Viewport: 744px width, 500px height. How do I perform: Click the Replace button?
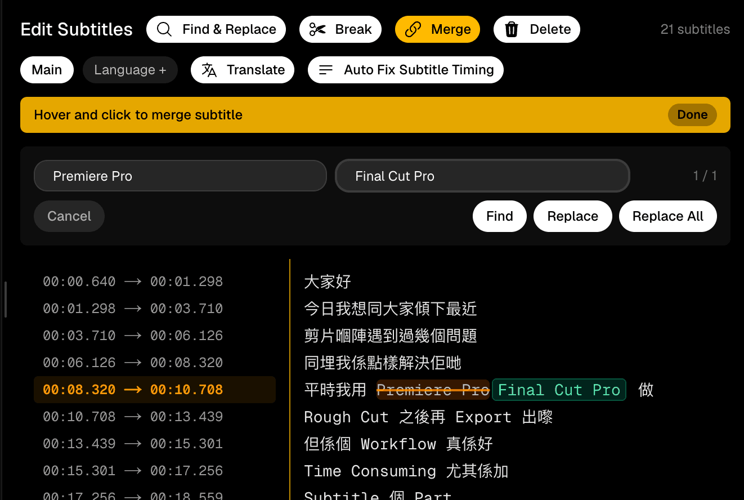[x=572, y=216]
